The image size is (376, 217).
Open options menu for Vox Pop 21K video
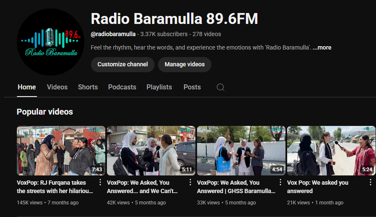point(371,183)
